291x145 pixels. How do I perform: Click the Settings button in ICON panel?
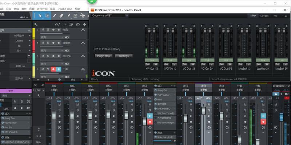coord(124,56)
